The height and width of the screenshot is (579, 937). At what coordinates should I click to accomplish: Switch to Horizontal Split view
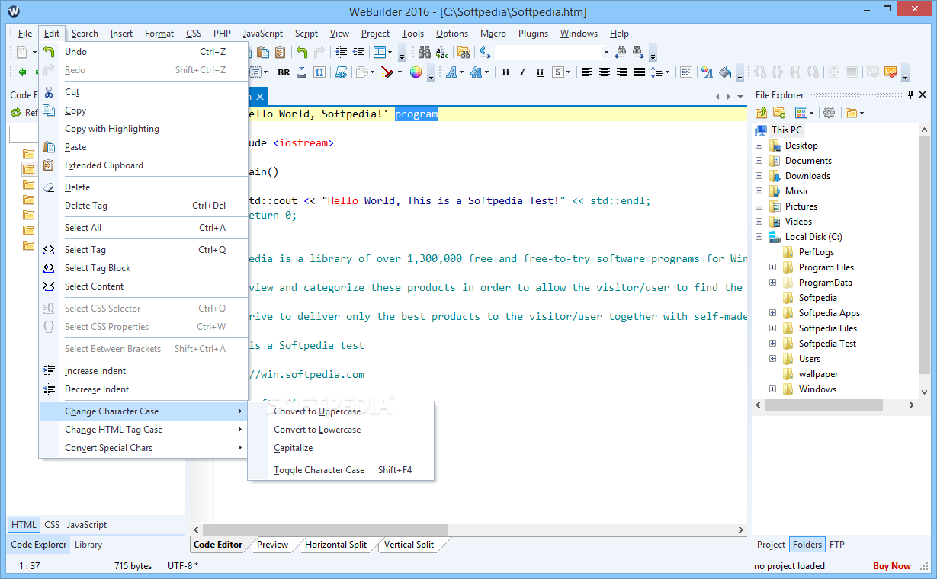click(x=335, y=545)
